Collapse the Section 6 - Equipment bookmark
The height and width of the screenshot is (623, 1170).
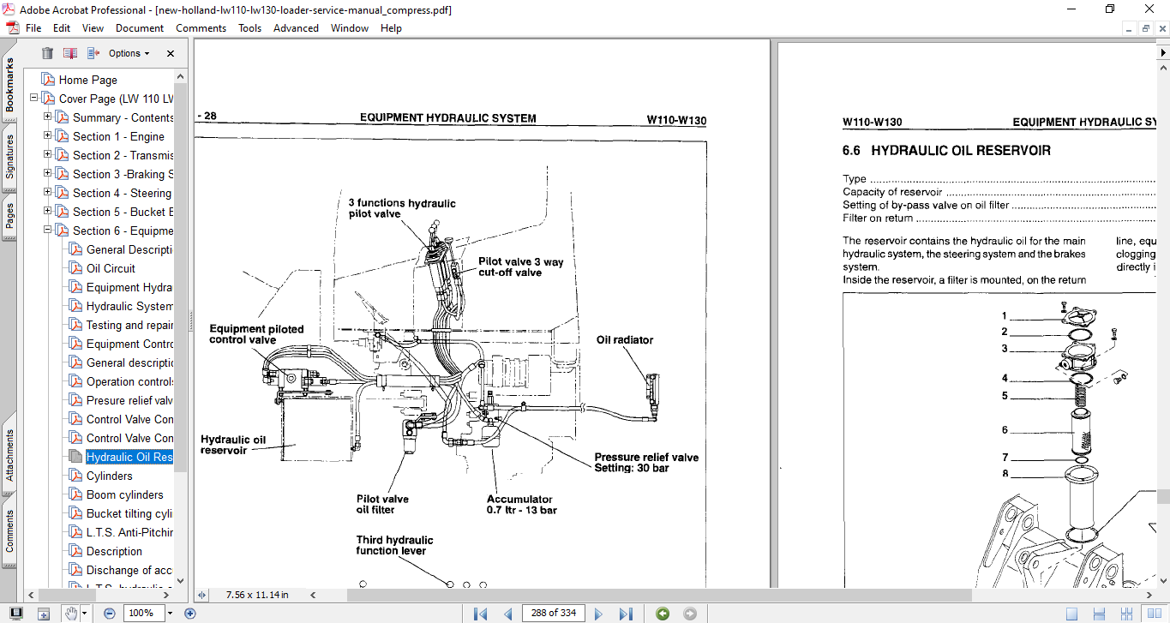pyautogui.click(x=49, y=231)
